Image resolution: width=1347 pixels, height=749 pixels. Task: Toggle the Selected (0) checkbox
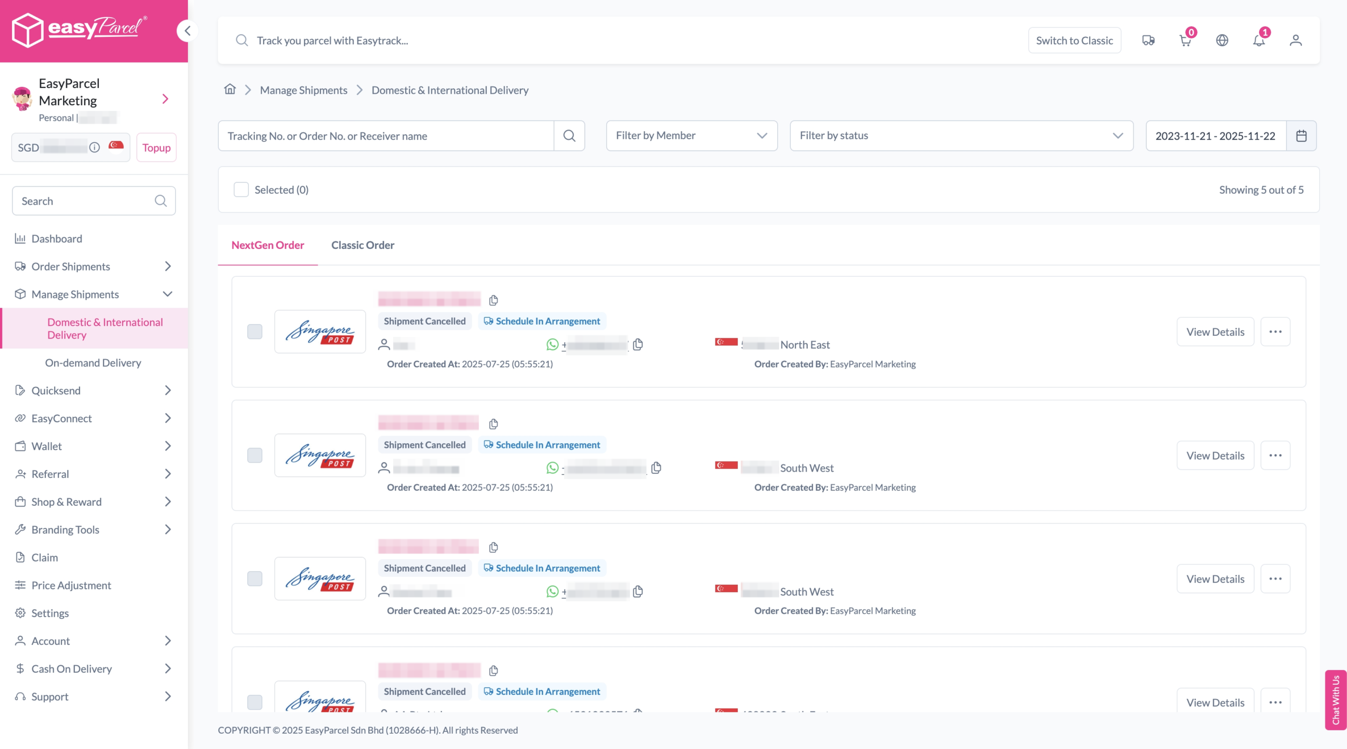[241, 189]
